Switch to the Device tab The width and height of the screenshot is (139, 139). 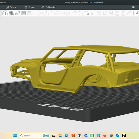pos(11,7)
